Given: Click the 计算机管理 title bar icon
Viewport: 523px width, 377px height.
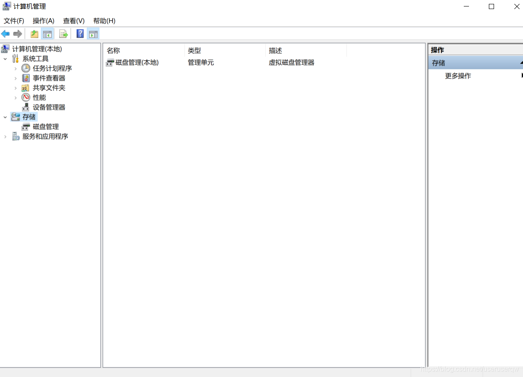Looking at the screenshot, I should tap(7, 6).
